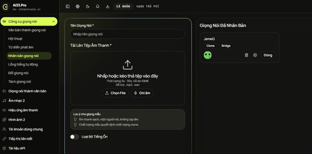Image resolution: width=312 pixels, height=154 pixels.
Task: Click the Ghi âm record button
Action: (x=142, y=93)
